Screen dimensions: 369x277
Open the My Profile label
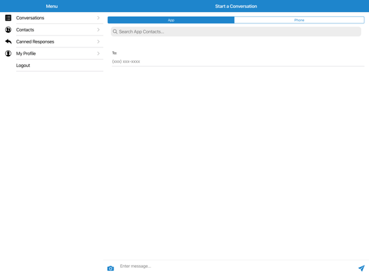pos(26,54)
